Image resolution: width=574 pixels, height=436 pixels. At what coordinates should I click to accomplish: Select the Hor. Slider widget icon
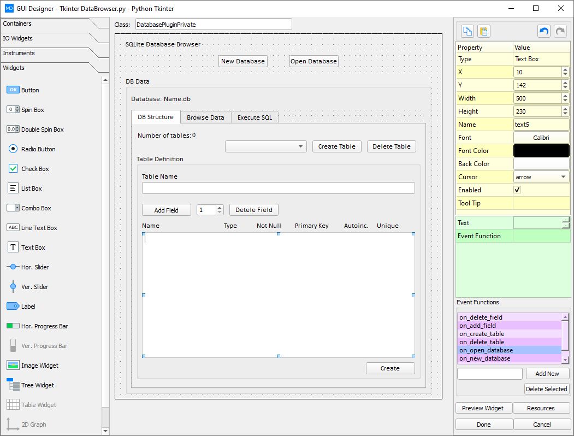tap(13, 267)
